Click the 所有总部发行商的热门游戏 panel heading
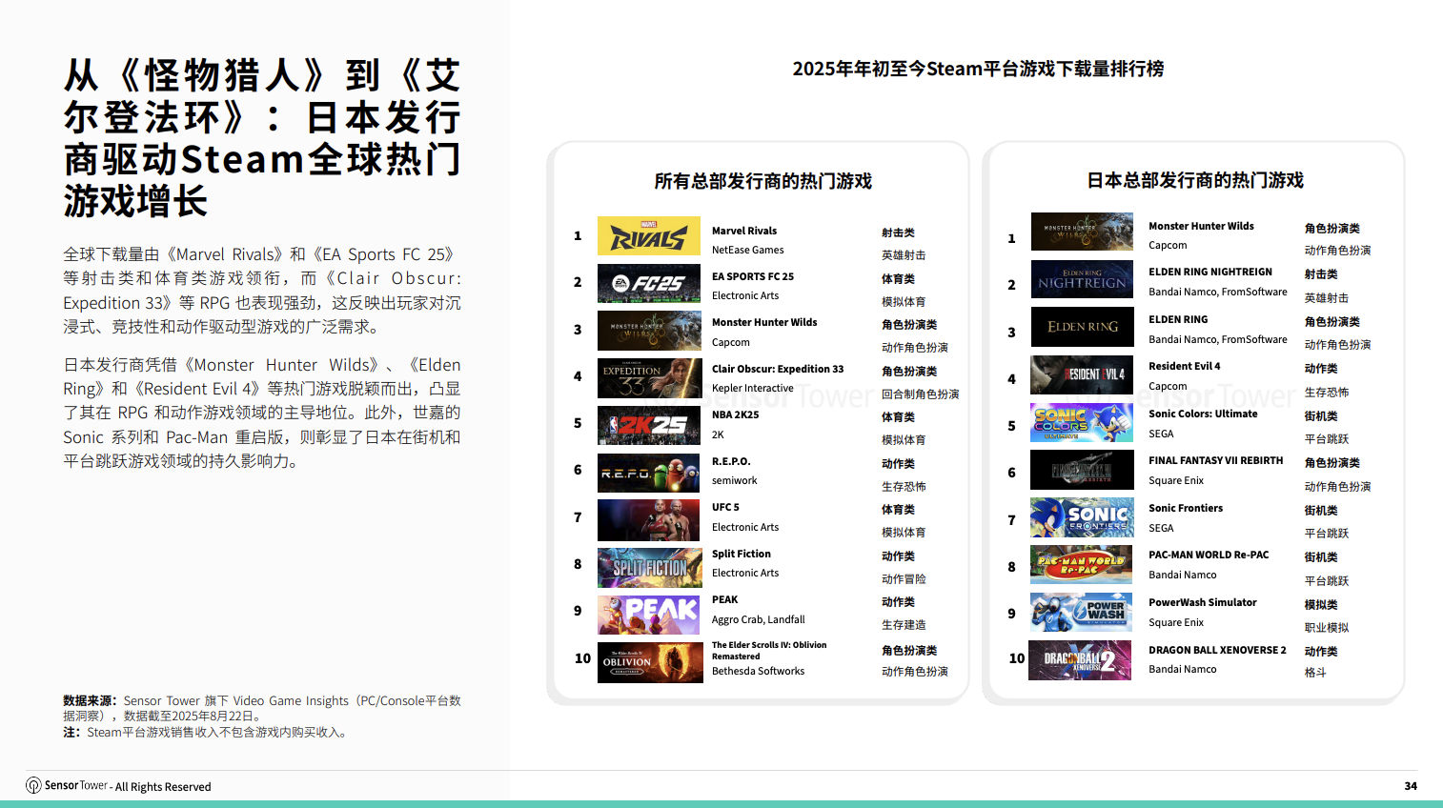The width and height of the screenshot is (1443, 808). pos(756,181)
